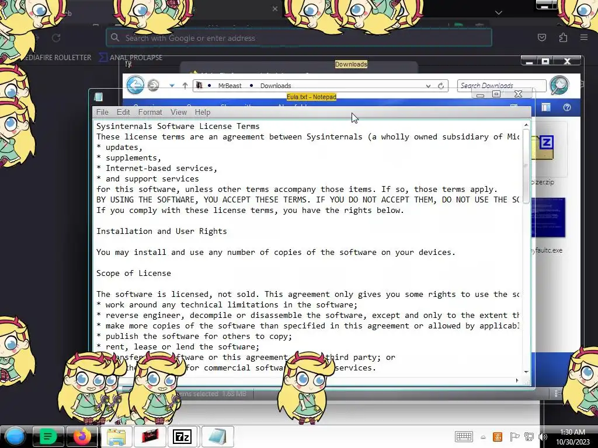Open File Explorer from the taskbar

(116, 436)
